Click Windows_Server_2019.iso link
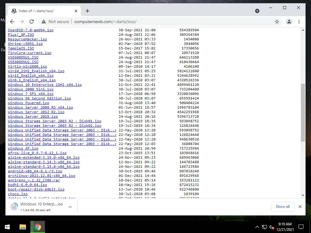 33,117
